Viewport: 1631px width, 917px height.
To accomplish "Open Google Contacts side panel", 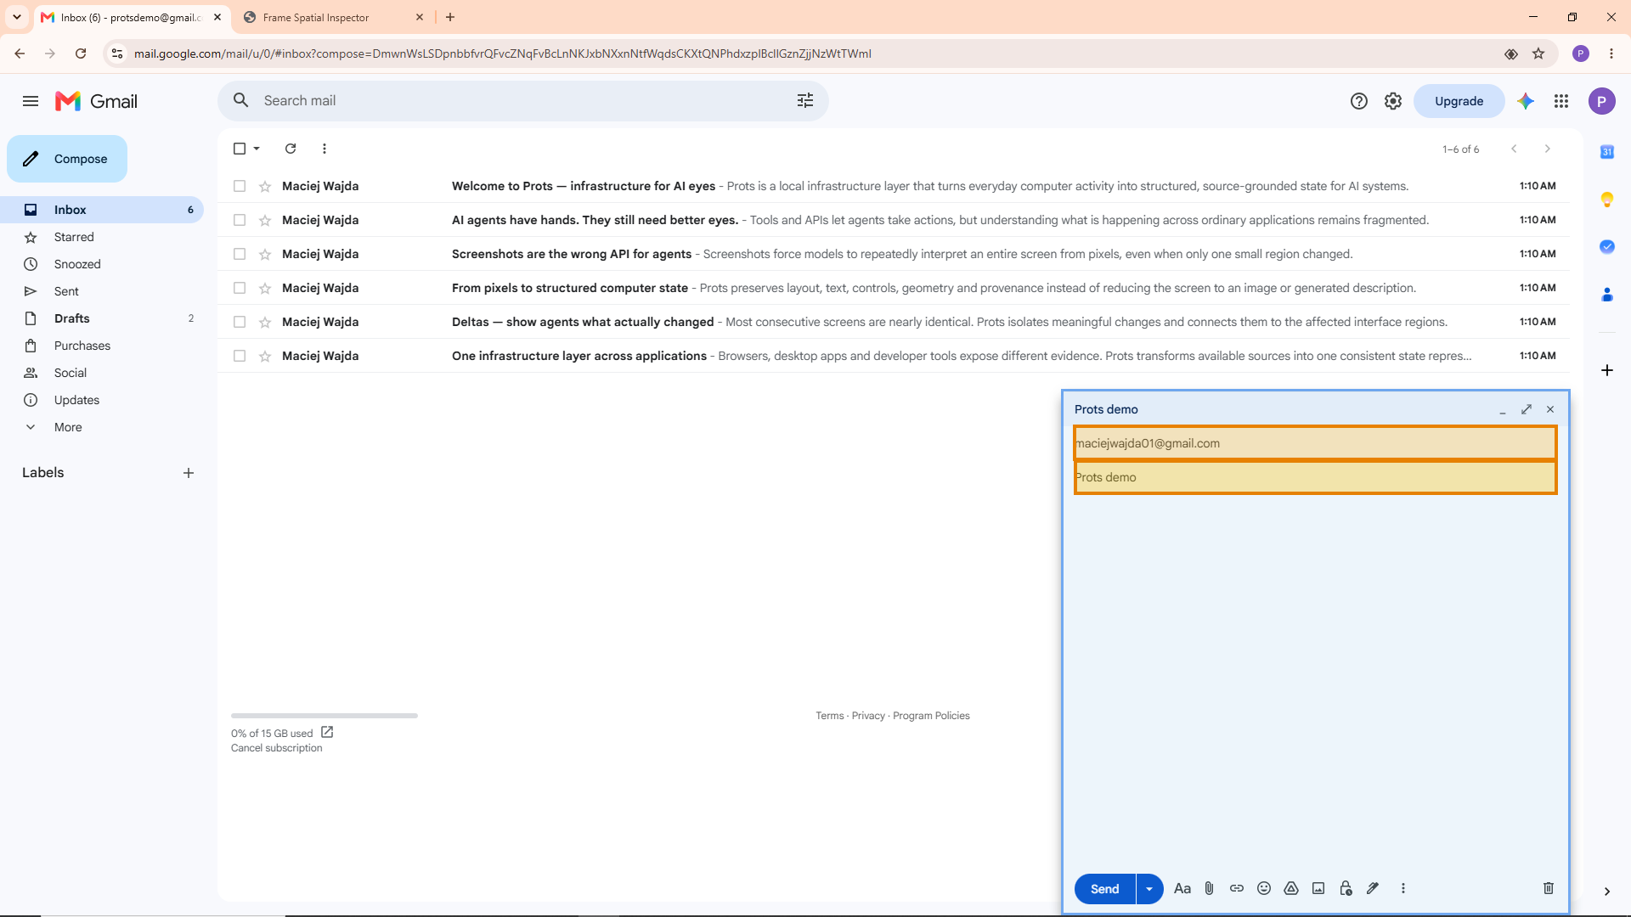I will click(1607, 295).
